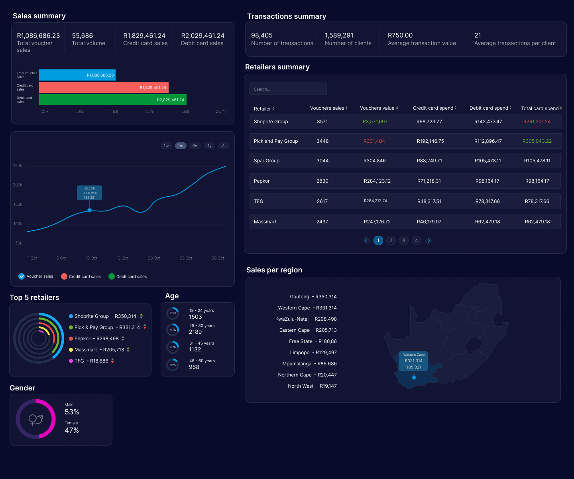Click the Western Cape map marker dot
574x479 pixels.
pyautogui.click(x=414, y=377)
